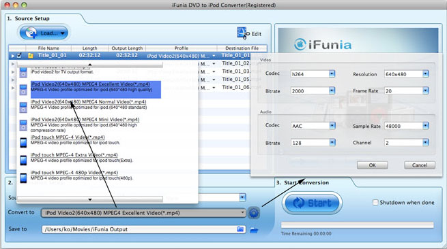Expand the Title_01_01 disclosure triangle
The image size is (447, 249).
13,56
